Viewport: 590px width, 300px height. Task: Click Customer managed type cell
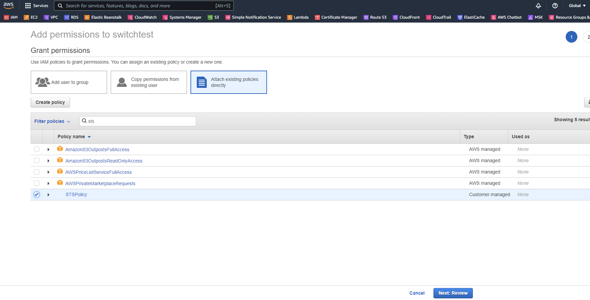pyautogui.click(x=489, y=194)
